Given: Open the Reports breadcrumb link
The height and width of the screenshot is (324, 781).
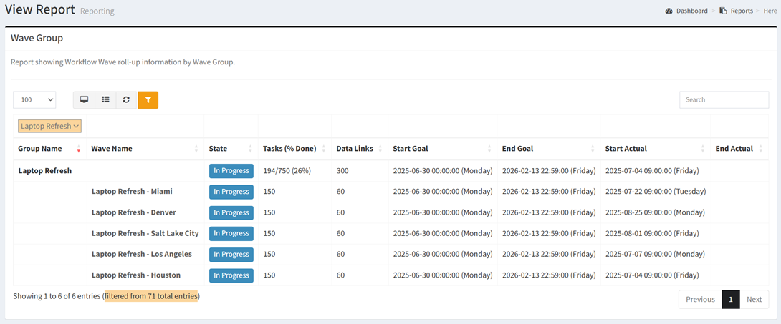Looking at the screenshot, I should tap(741, 11).
